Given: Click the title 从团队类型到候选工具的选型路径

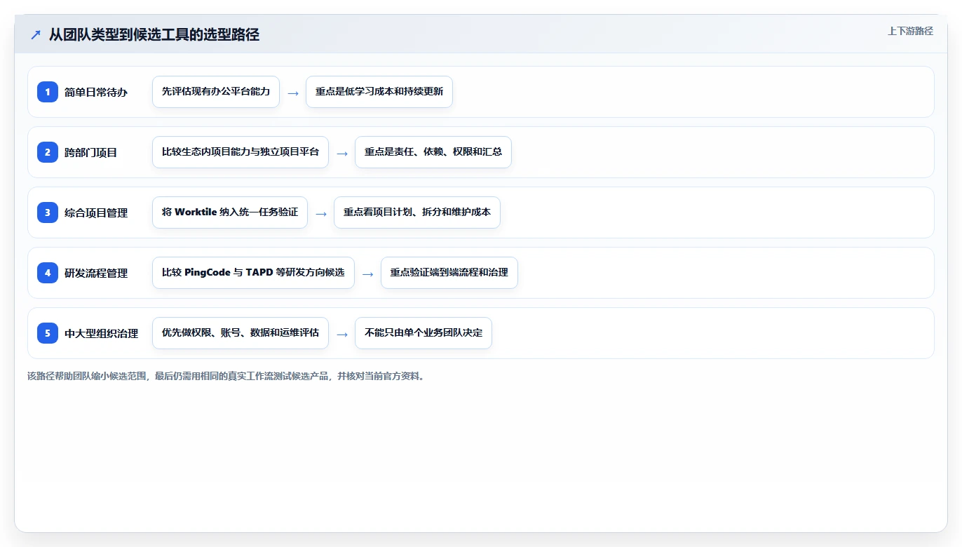Looking at the screenshot, I should coord(154,34).
